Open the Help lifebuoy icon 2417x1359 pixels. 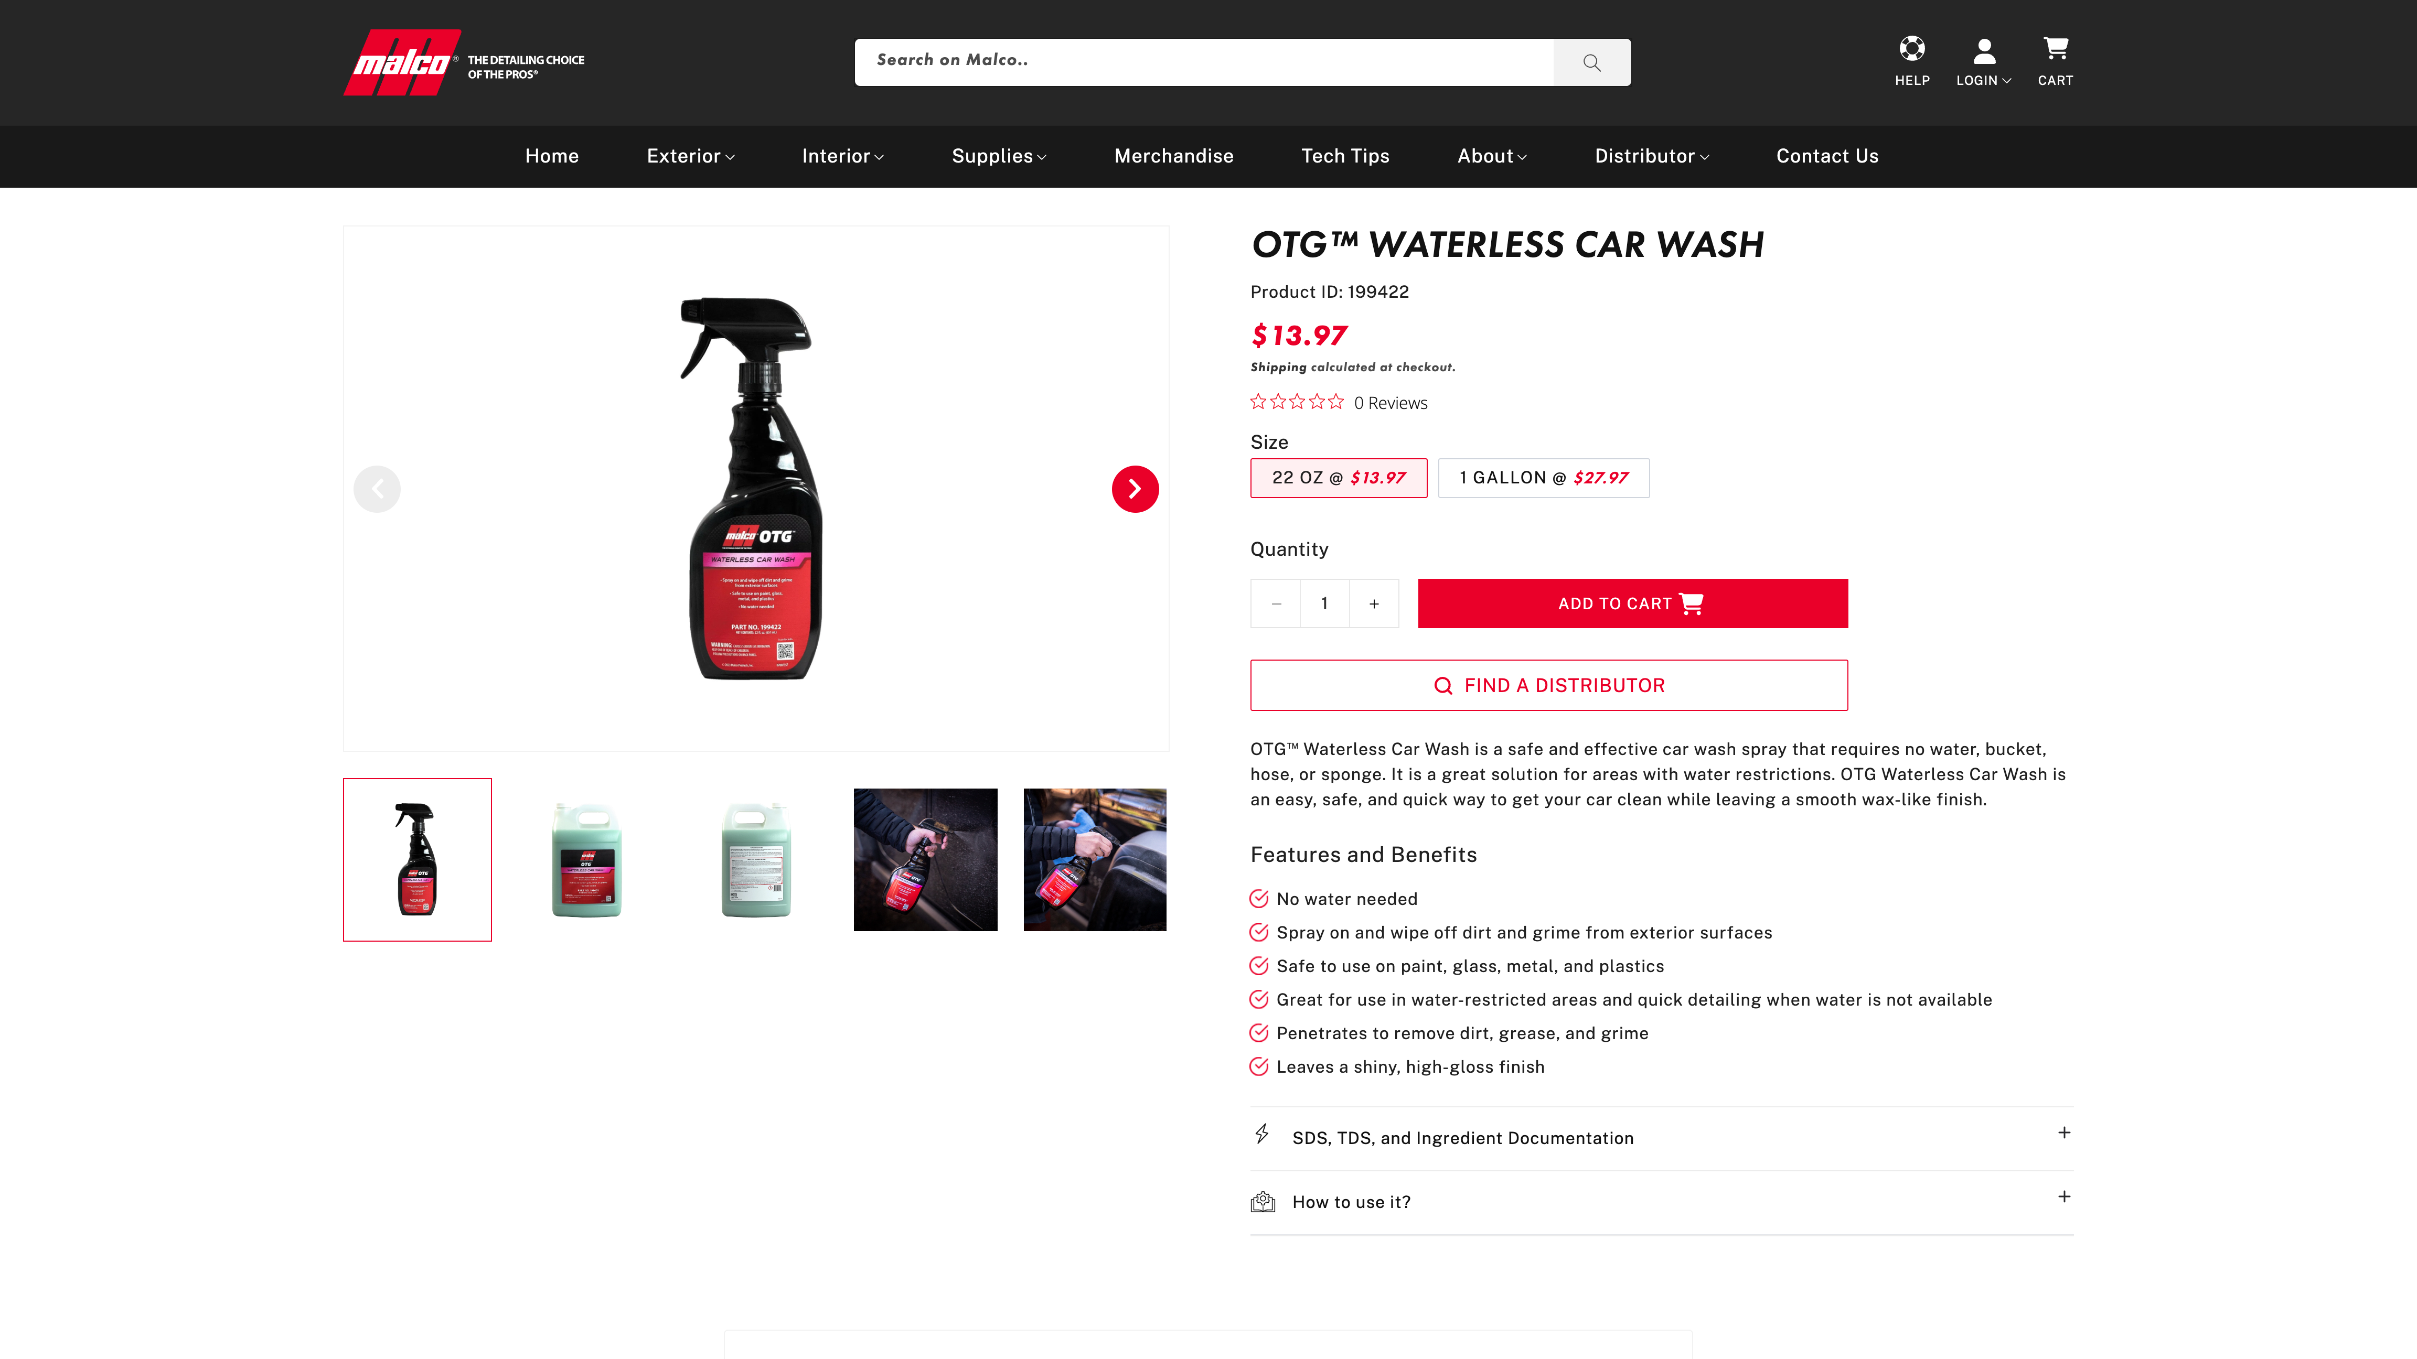tap(1911, 48)
